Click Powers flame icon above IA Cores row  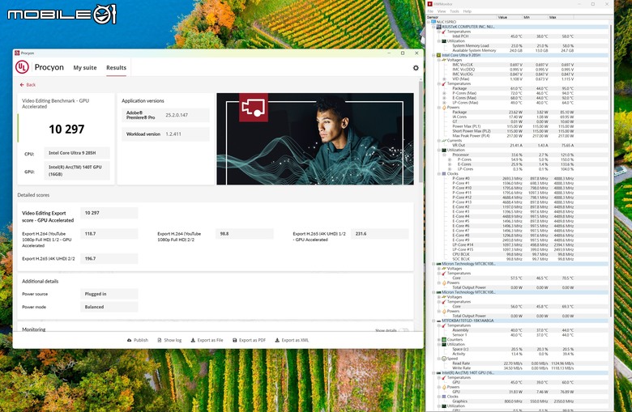[444, 108]
